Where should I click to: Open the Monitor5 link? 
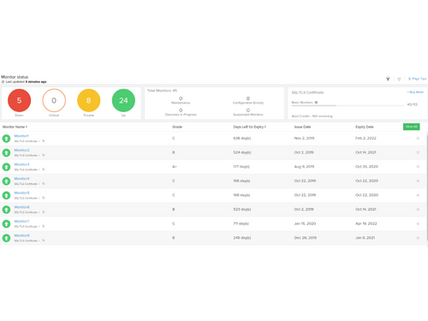click(21, 193)
